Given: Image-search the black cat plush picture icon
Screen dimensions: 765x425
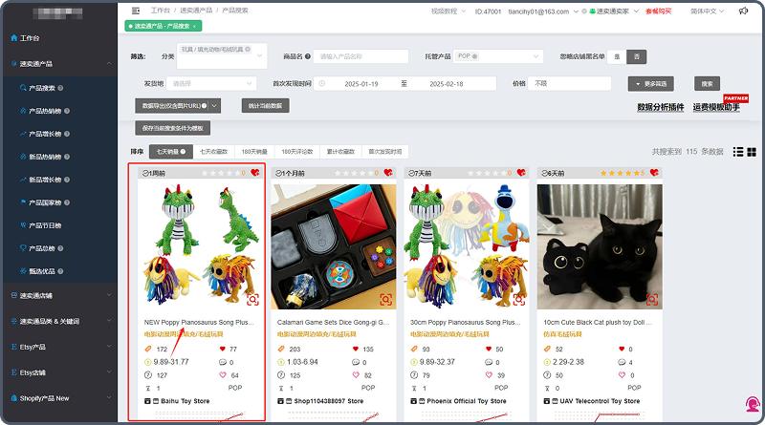Looking at the screenshot, I should (652, 299).
